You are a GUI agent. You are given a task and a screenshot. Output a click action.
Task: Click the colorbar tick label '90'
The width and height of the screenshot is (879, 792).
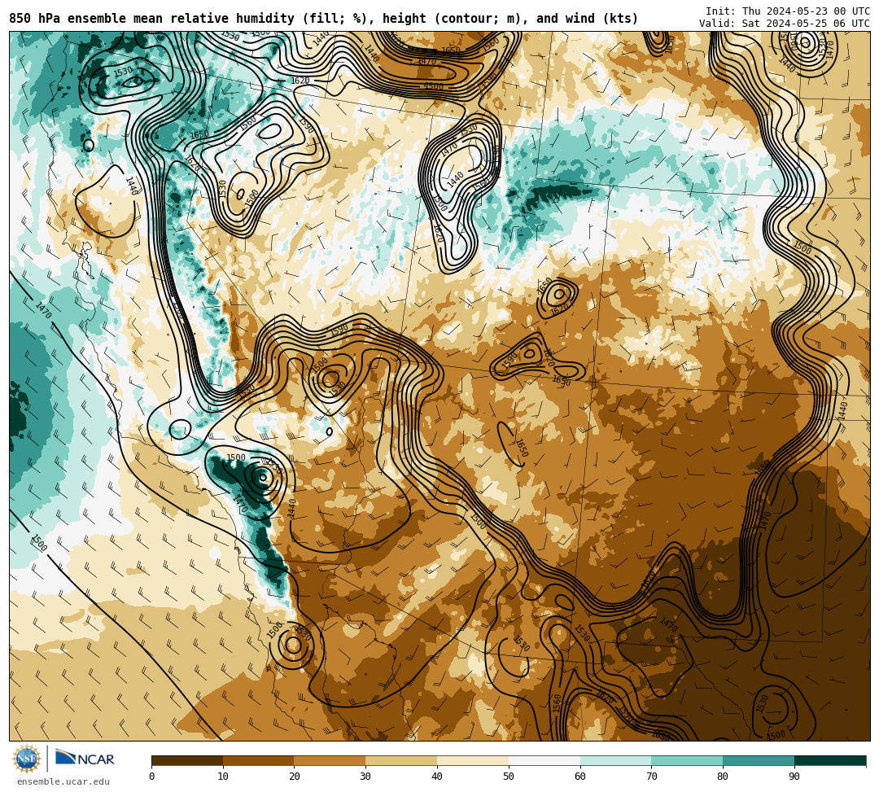(x=794, y=777)
